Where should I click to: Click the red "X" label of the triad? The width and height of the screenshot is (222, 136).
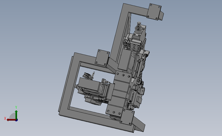coord(5,118)
